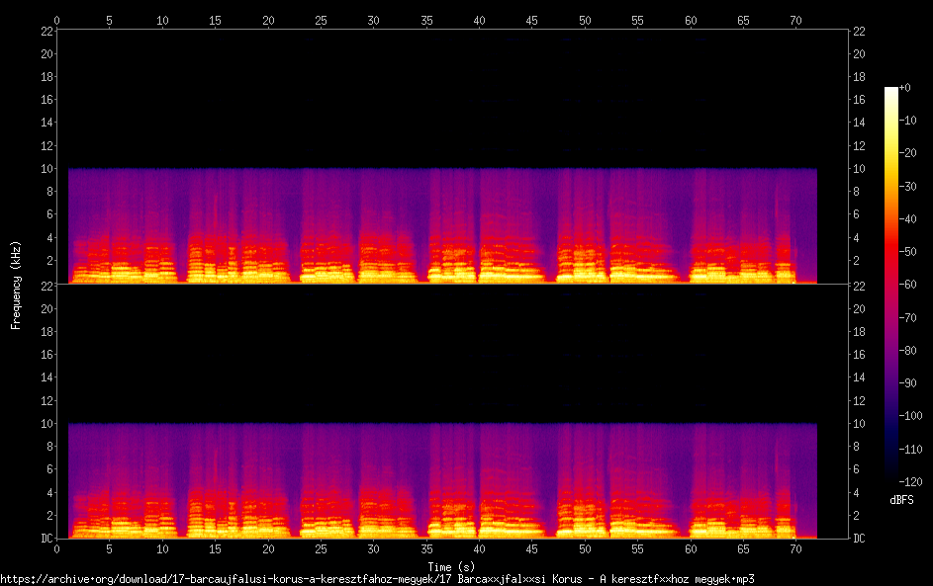This screenshot has height=586, width=933.
Task: Click the "-30" color scale value
Action: tap(907, 187)
